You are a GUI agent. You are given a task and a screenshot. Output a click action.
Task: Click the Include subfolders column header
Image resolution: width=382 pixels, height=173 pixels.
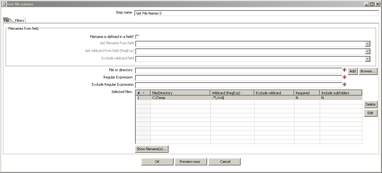pos(341,93)
